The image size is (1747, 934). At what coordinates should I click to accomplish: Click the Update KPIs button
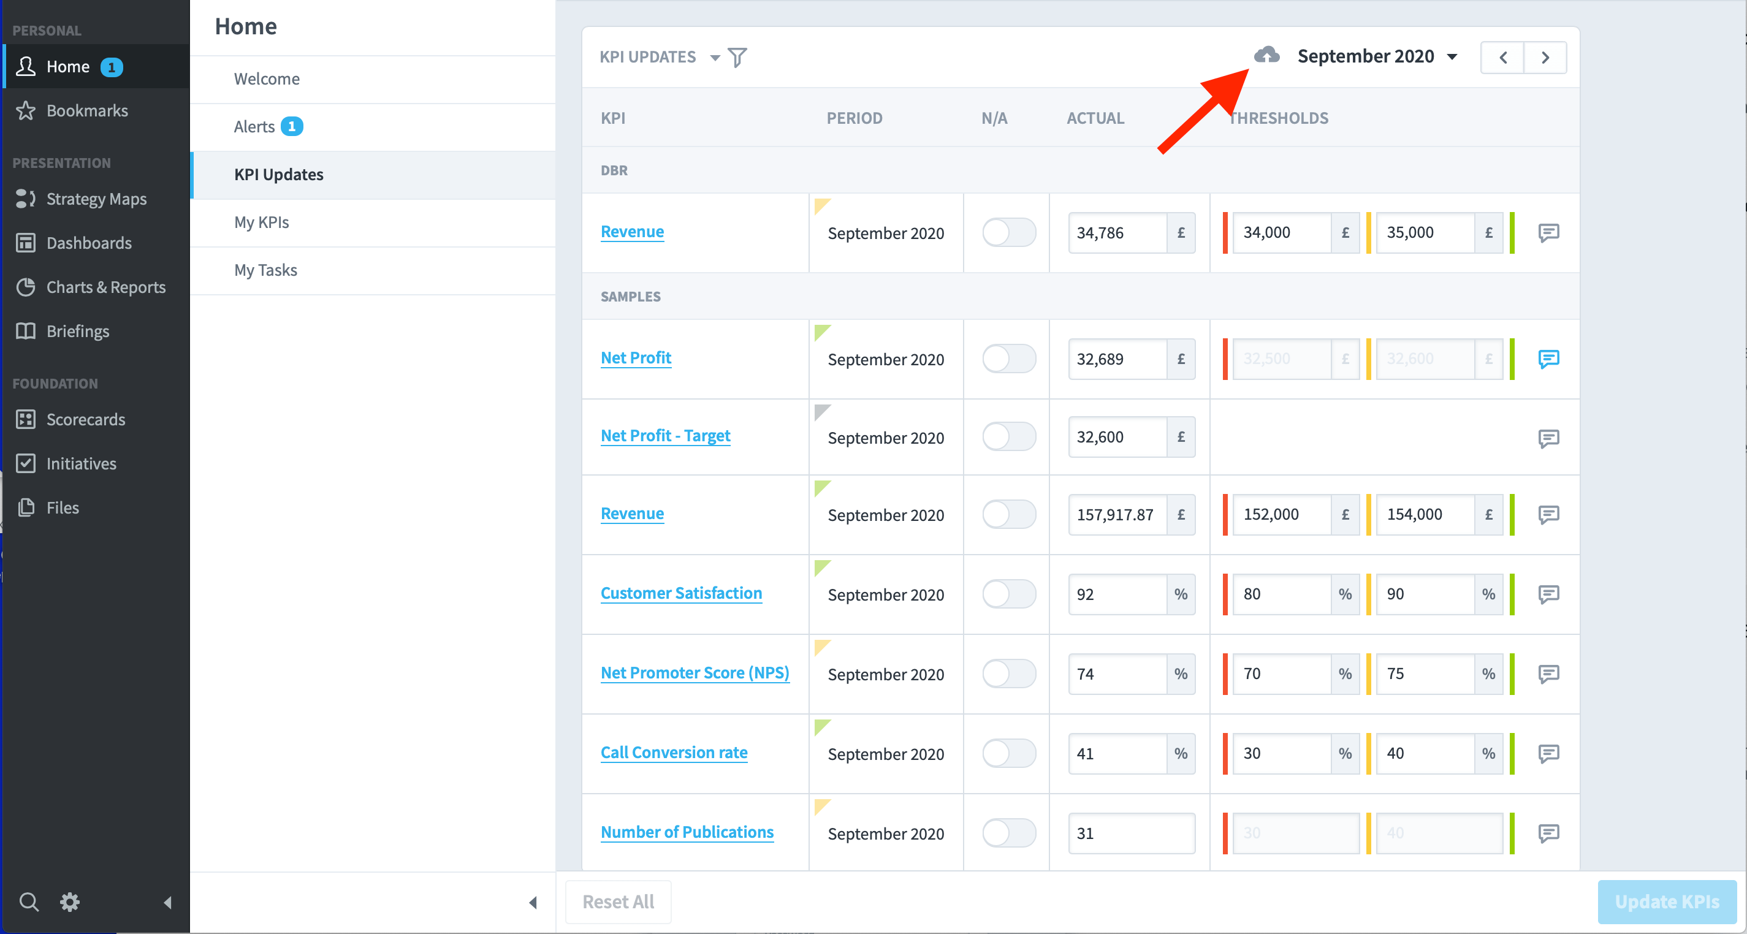point(1666,902)
